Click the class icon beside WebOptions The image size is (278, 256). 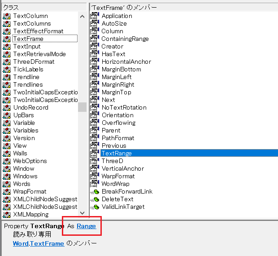7,161
